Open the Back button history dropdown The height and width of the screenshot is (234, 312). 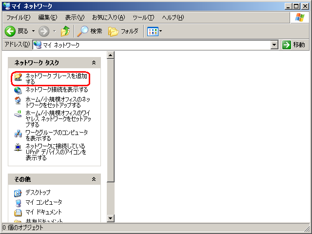[x=33, y=31]
